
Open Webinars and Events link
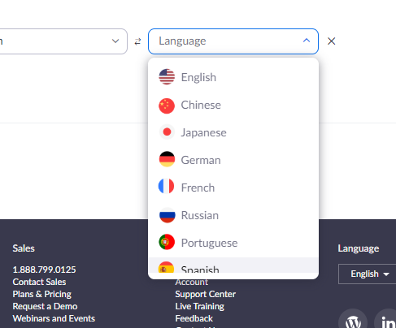point(54,318)
